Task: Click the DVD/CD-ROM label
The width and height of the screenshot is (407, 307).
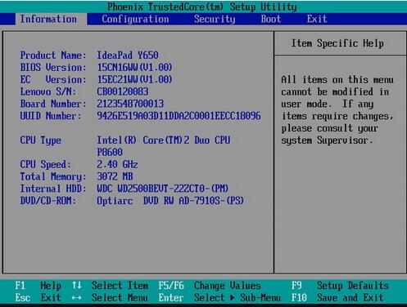Action: click(48, 201)
